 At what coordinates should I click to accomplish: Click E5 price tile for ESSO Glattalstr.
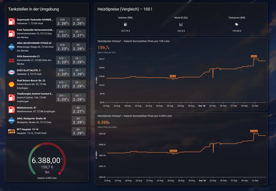(79, 72)
